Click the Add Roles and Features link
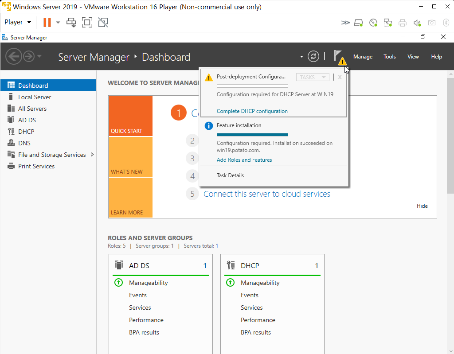454x354 pixels. click(244, 160)
